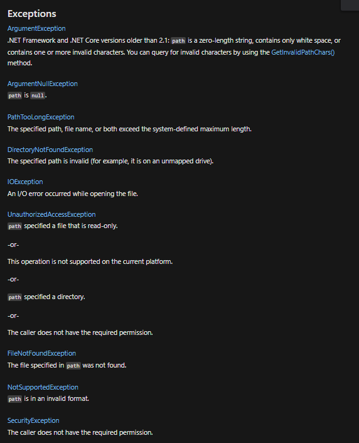This screenshot has width=359, height=443.
Task: Open the IOException documentation link
Action: [x=25, y=182]
